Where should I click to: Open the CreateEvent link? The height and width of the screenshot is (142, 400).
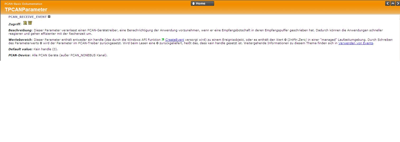coord(175,40)
